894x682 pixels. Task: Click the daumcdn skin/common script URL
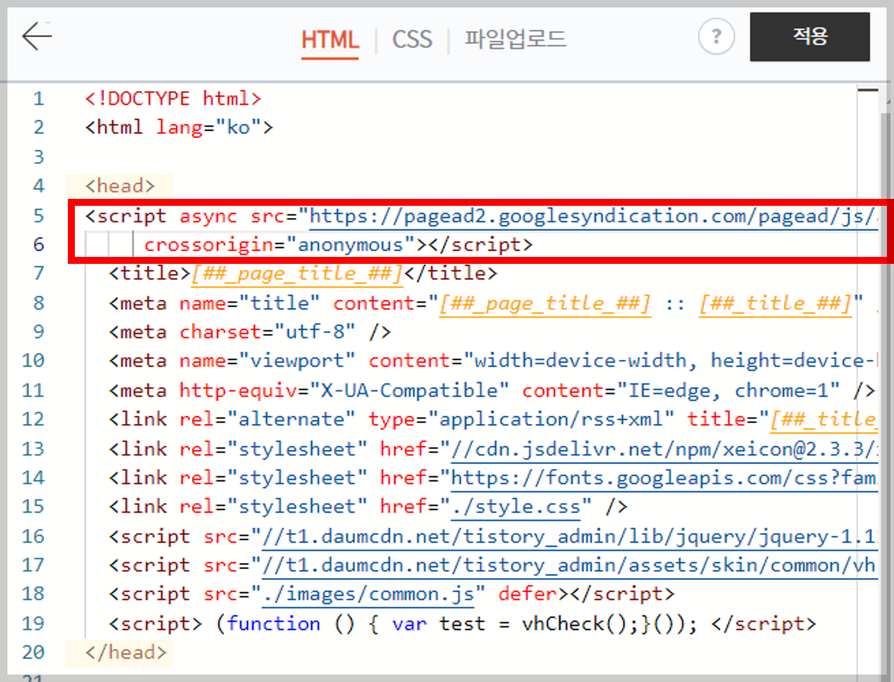point(570,565)
